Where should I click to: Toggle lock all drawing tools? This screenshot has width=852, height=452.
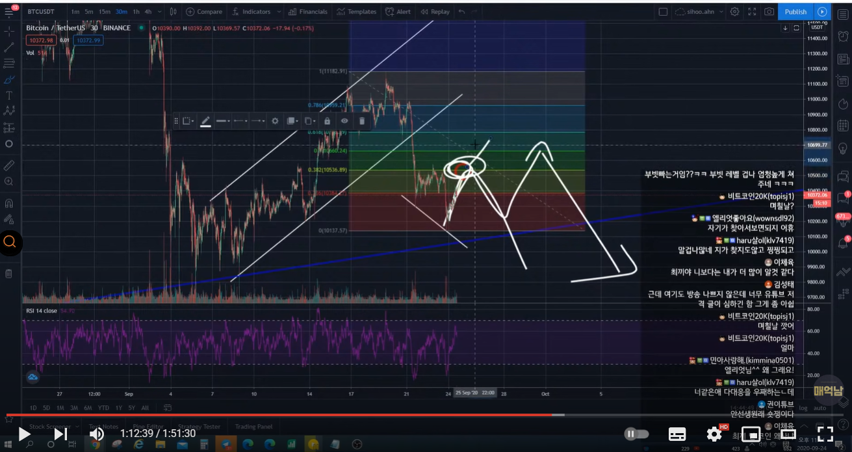(x=9, y=219)
